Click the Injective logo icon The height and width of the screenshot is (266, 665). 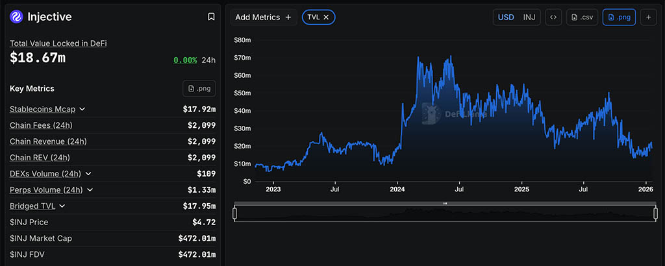pos(17,17)
